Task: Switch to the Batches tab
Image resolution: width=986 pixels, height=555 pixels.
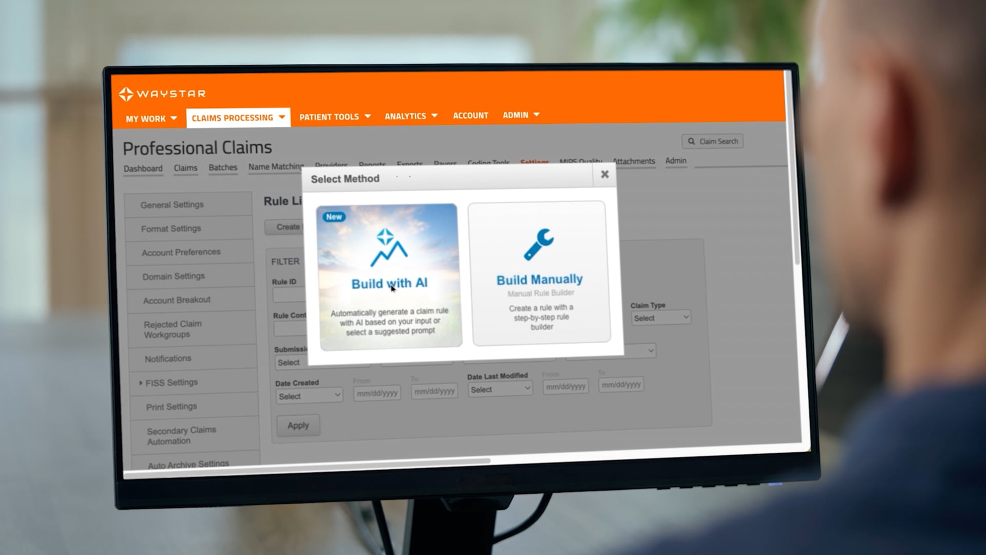Action: pyautogui.click(x=223, y=168)
